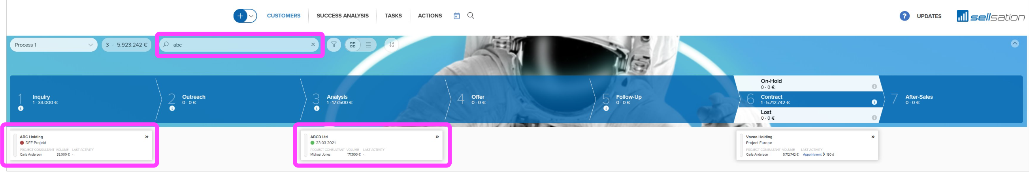
Task: Clear the 'abc' search with X icon
Action: click(x=313, y=45)
